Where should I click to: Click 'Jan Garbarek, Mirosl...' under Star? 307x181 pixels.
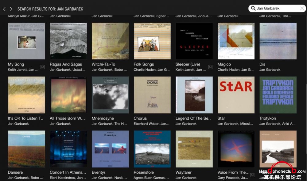point(235,124)
